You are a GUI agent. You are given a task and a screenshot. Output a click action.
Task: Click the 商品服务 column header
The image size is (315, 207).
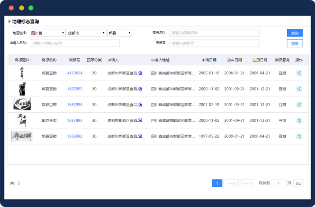click(x=282, y=60)
